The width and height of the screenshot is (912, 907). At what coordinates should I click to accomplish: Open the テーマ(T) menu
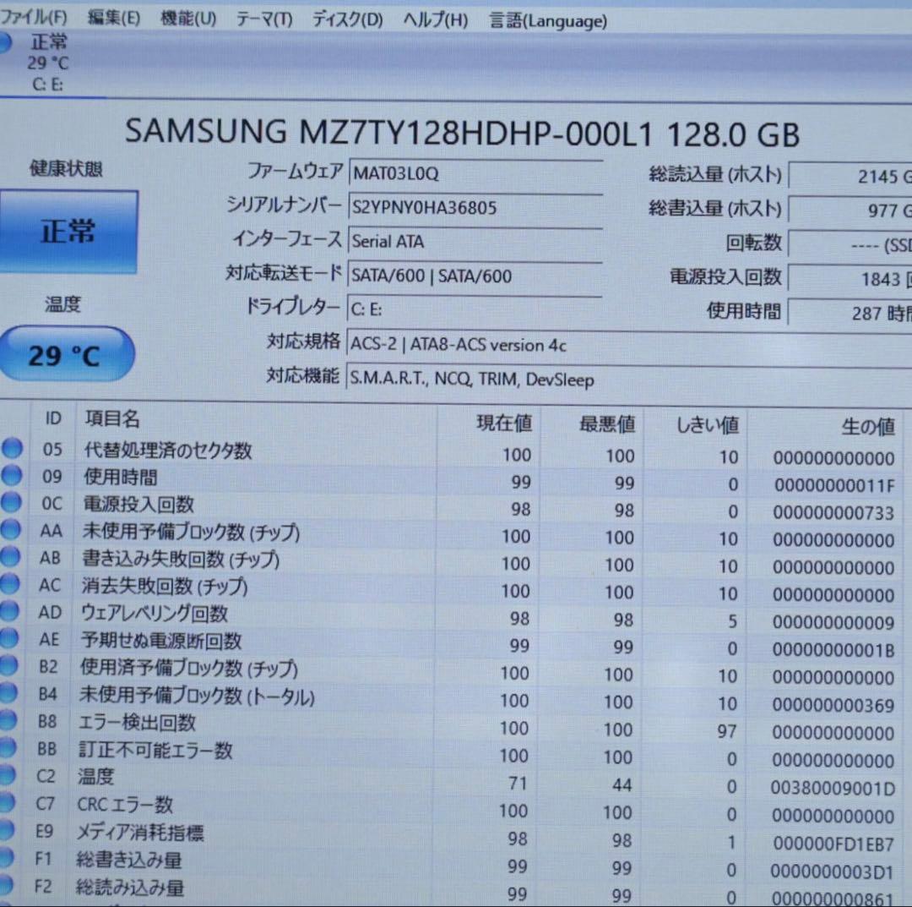pyautogui.click(x=263, y=19)
